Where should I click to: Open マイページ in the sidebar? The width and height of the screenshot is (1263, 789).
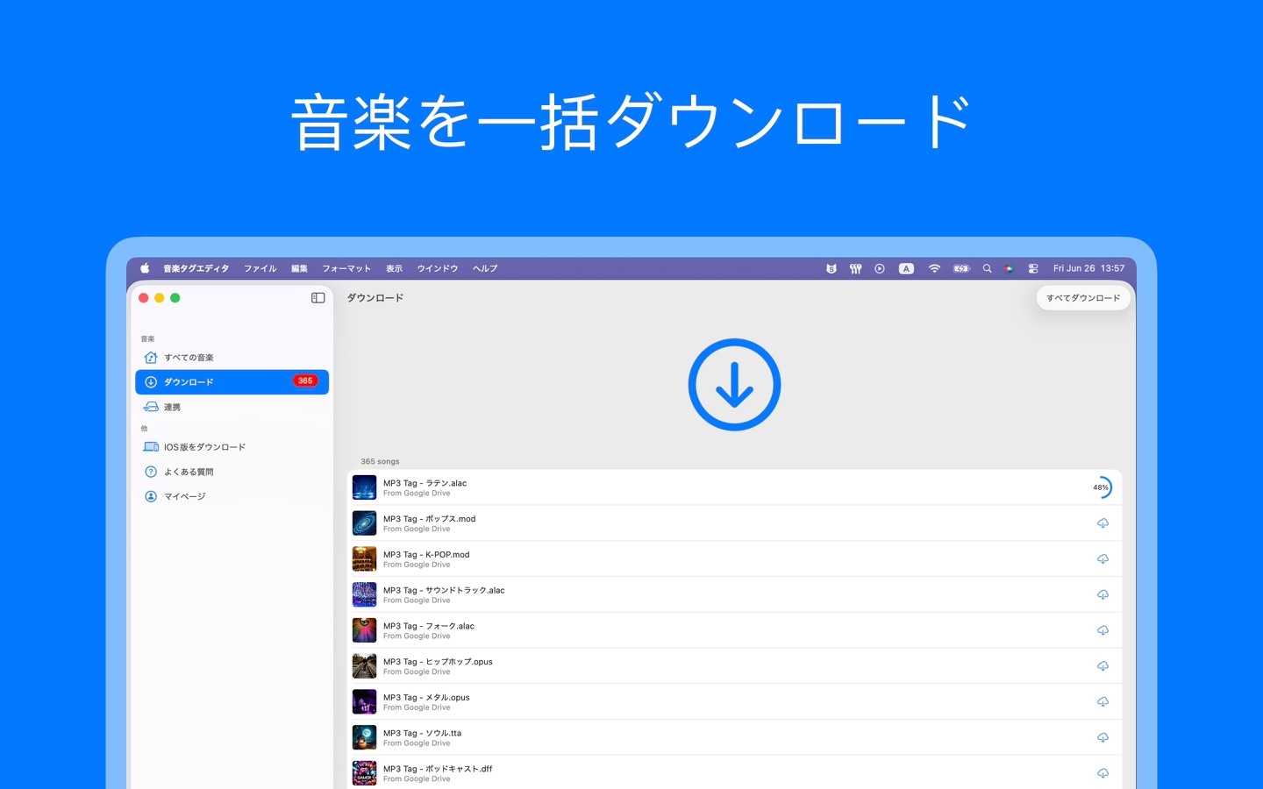click(x=232, y=496)
